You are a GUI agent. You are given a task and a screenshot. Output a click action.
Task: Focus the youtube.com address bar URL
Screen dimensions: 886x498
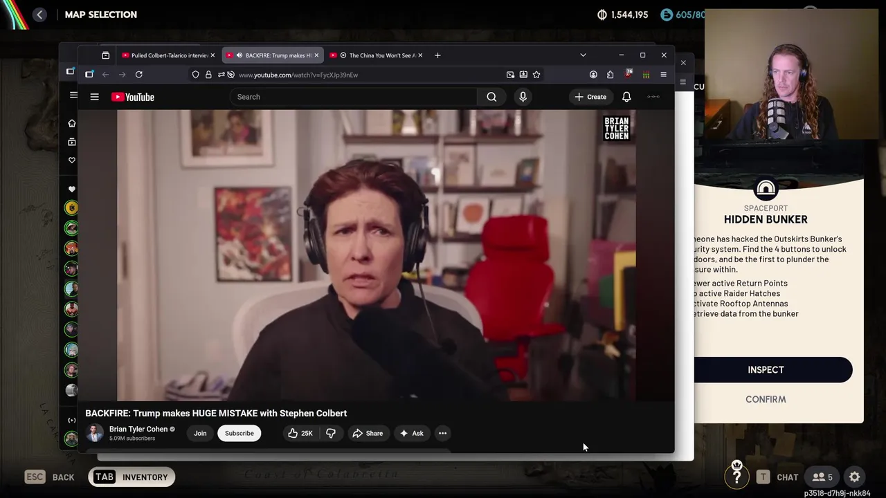[298, 75]
